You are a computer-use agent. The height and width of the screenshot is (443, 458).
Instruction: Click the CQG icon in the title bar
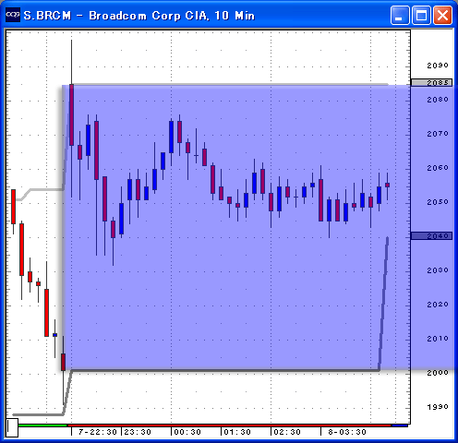13,15
